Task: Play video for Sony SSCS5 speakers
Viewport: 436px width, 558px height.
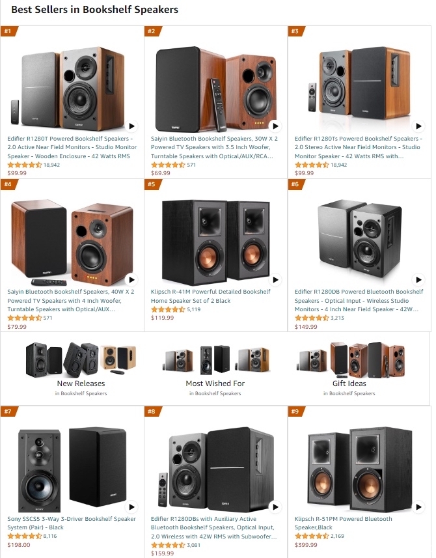Action: click(131, 507)
